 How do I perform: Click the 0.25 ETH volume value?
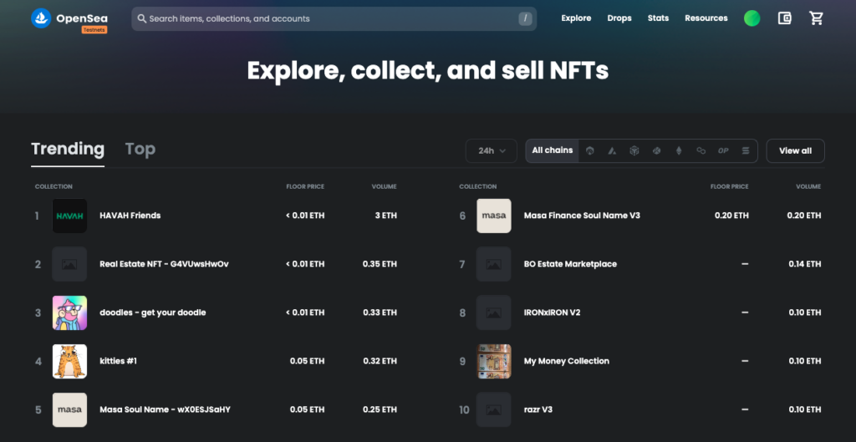(380, 409)
